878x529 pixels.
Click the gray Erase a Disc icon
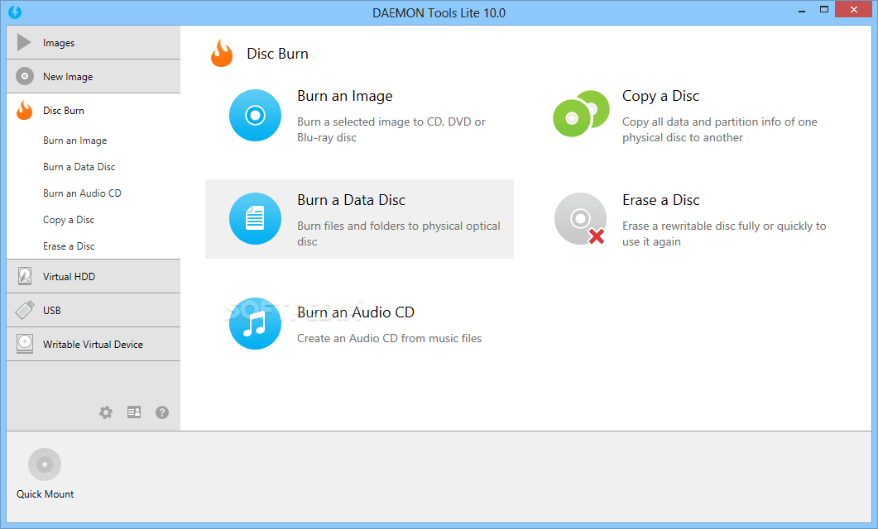tap(581, 219)
